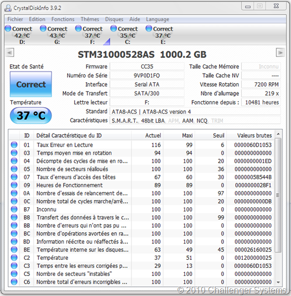
Task: Select disk C: at 35 °C
Action: coord(124,35)
